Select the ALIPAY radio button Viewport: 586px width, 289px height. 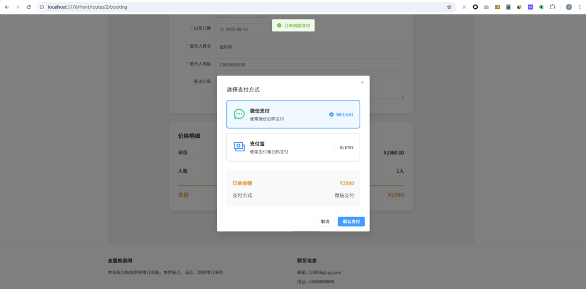(335, 147)
